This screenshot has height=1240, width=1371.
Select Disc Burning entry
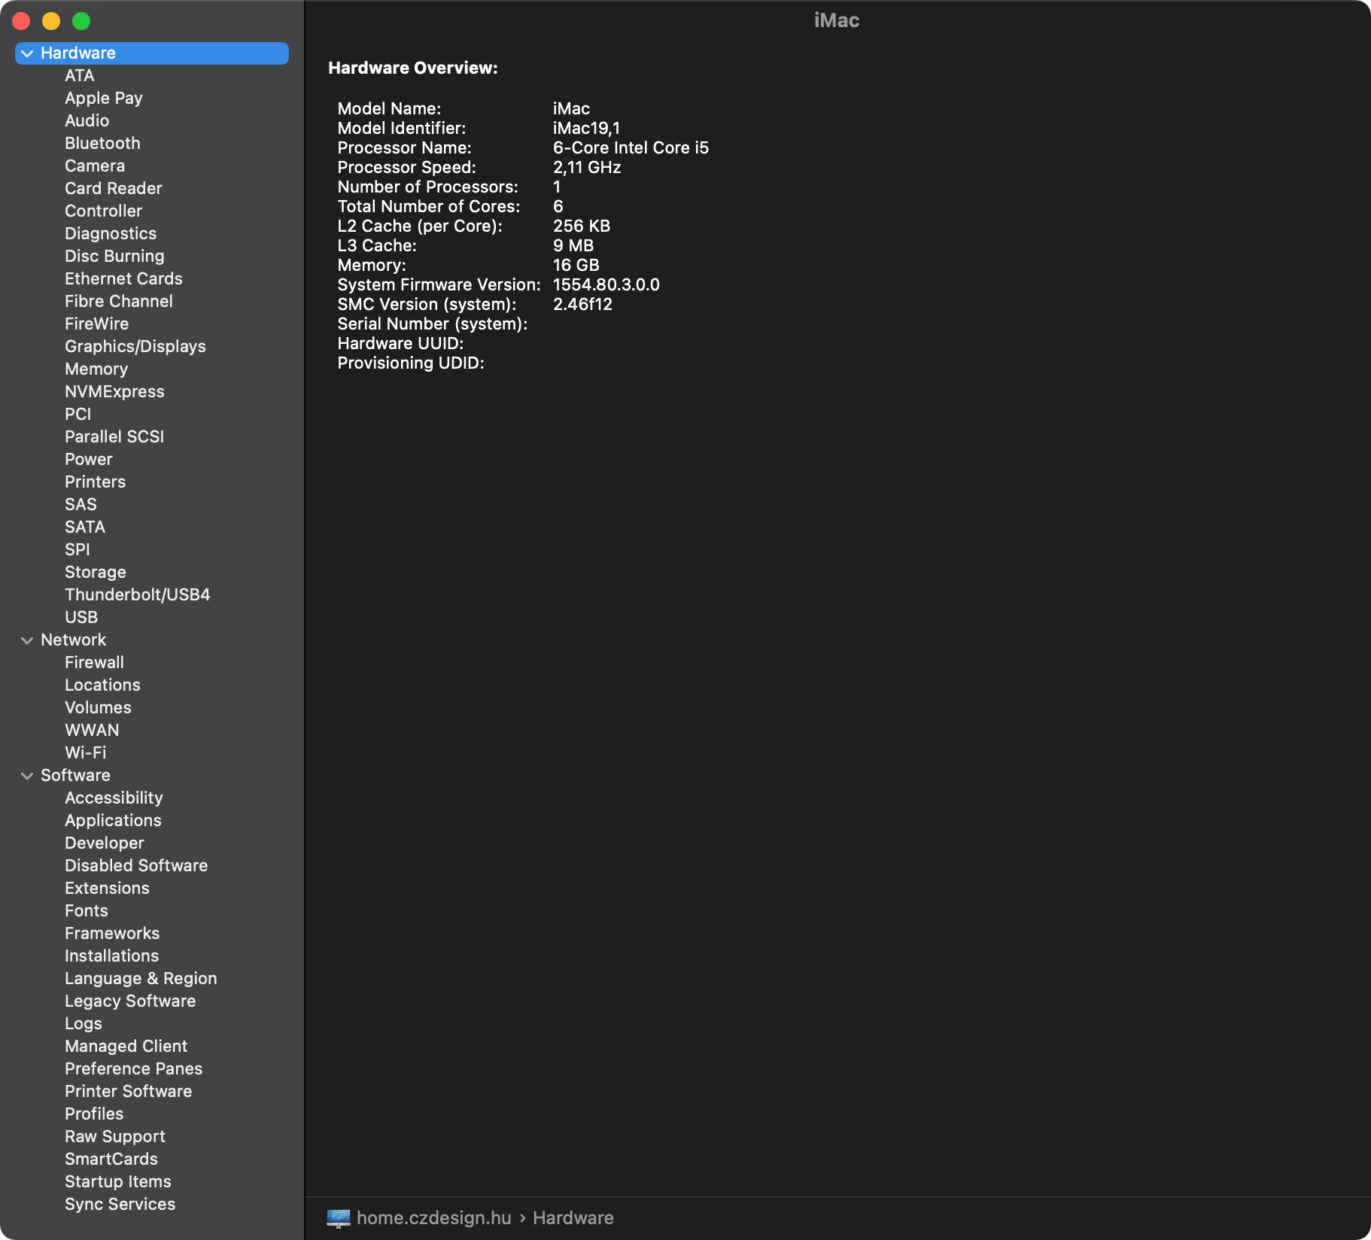point(114,257)
